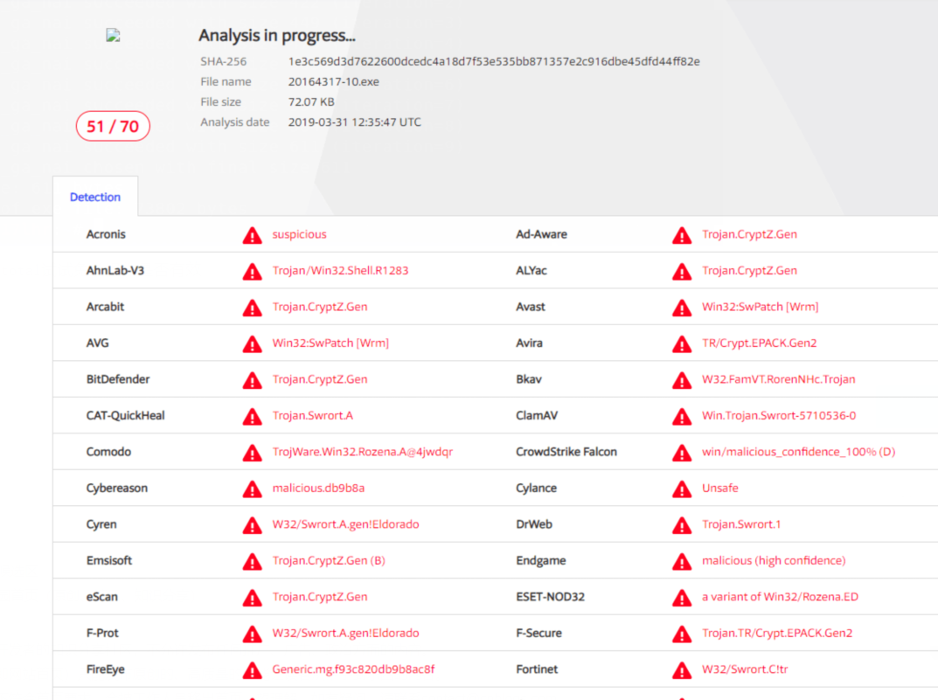Image resolution: width=938 pixels, height=700 pixels.
Task: Click the BitDefender alert icon
Action: pos(253,380)
